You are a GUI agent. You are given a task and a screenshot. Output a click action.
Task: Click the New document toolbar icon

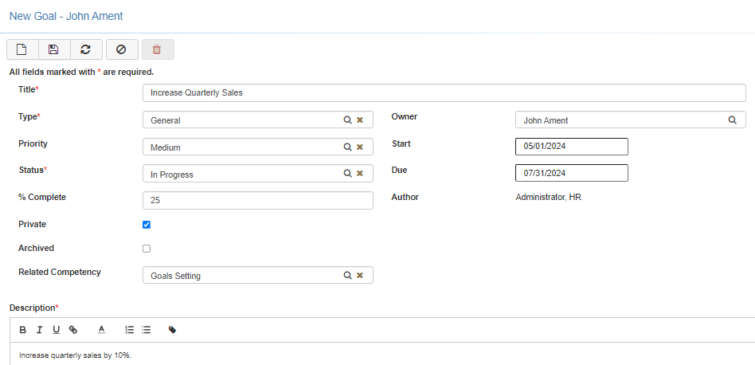(x=22, y=49)
